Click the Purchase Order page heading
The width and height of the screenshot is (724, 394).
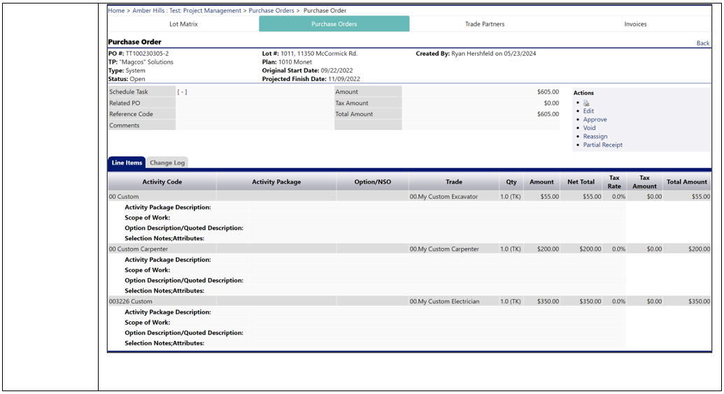coord(135,42)
